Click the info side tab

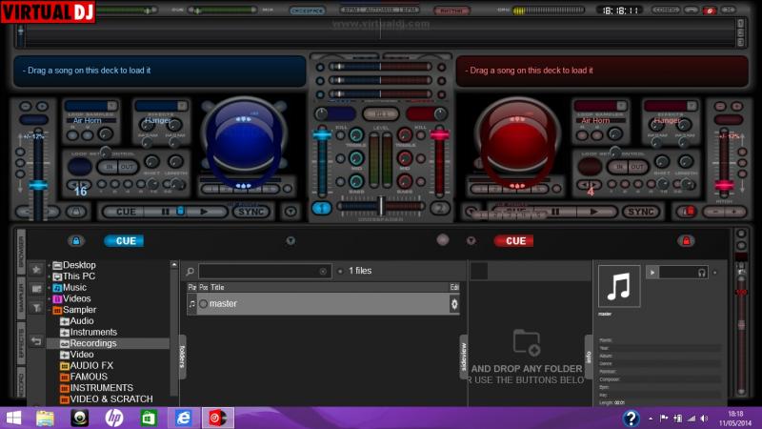589,357
